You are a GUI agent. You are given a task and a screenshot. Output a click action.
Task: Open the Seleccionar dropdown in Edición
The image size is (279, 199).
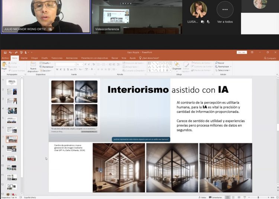tap(223, 71)
